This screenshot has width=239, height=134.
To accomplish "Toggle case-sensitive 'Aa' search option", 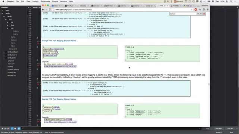I will (x=5, y=128).
